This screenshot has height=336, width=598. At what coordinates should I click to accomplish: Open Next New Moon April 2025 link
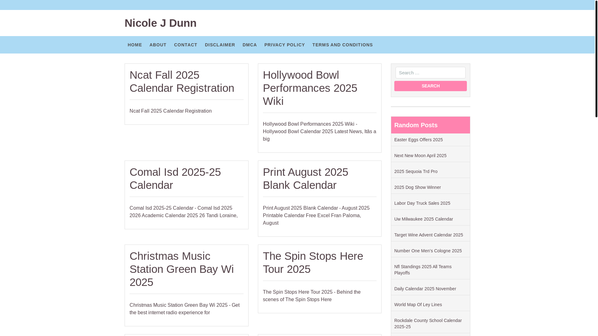tap(420, 156)
